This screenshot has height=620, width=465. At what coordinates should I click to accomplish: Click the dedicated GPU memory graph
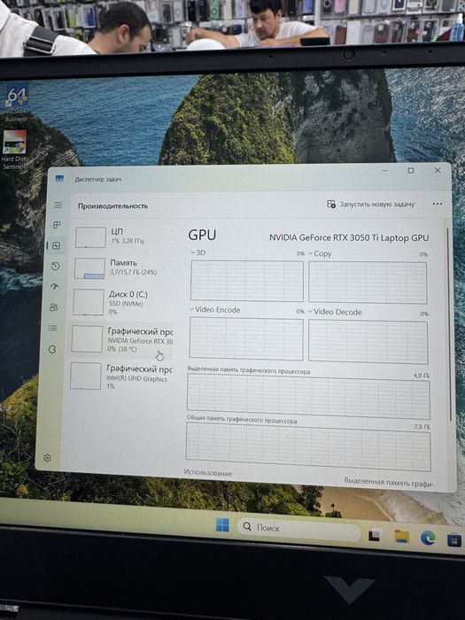pos(308,397)
